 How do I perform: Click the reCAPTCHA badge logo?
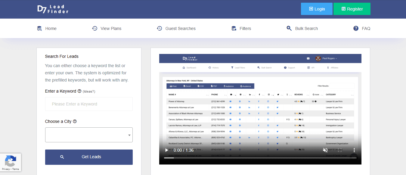coord(11,161)
